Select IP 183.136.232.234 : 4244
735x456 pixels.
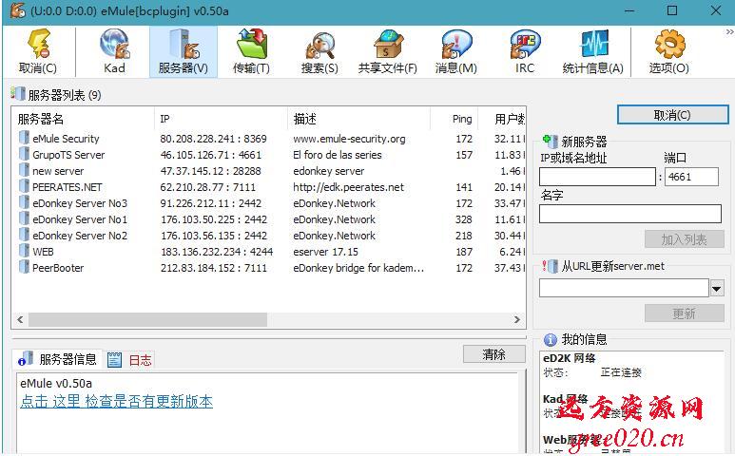(x=217, y=252)
